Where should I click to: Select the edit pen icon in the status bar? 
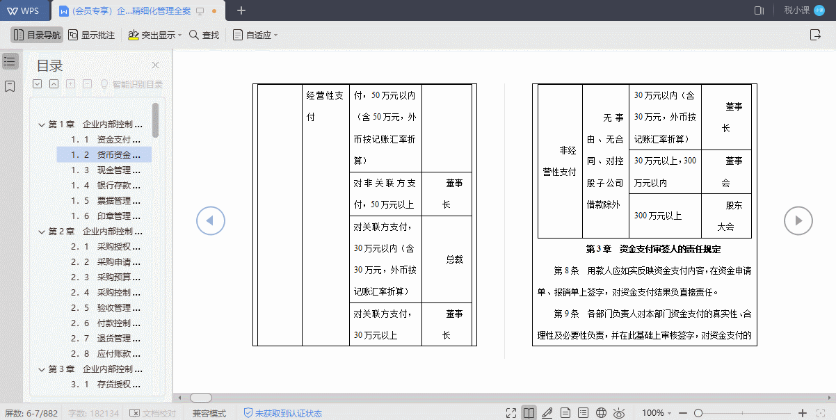[547, 412]
